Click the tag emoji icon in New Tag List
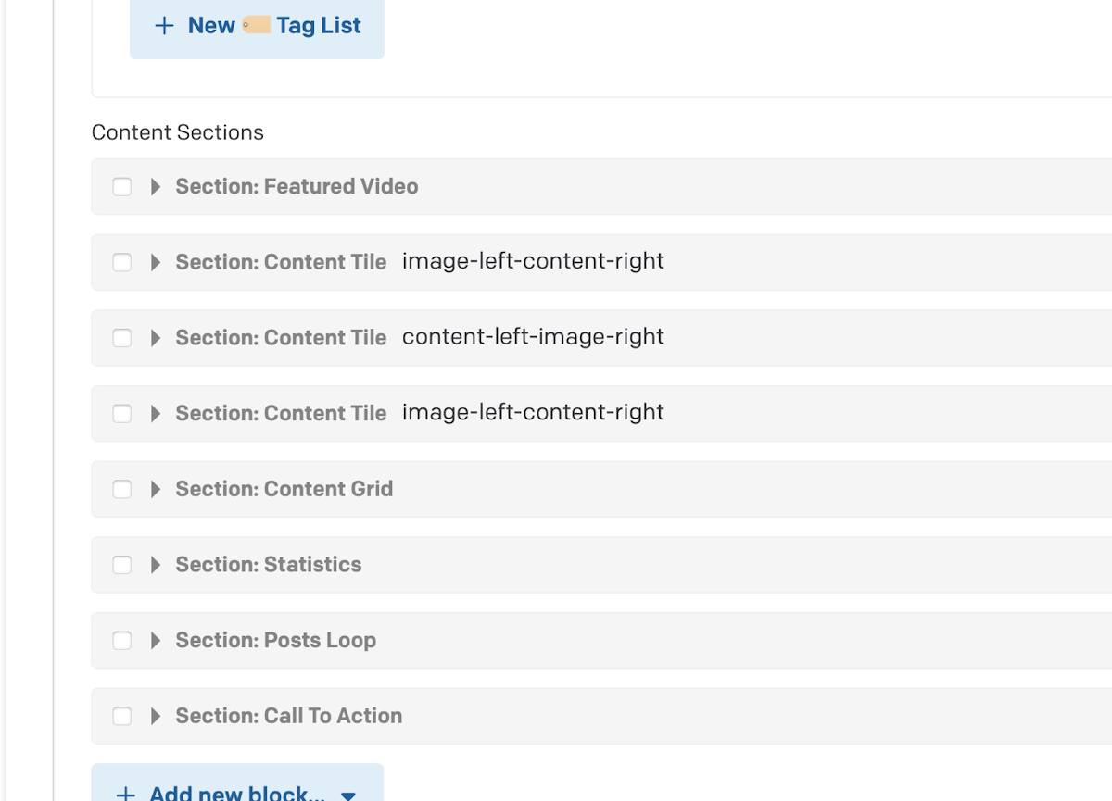The height and width of the screenshot is (801, 1112). pos(256,26)
